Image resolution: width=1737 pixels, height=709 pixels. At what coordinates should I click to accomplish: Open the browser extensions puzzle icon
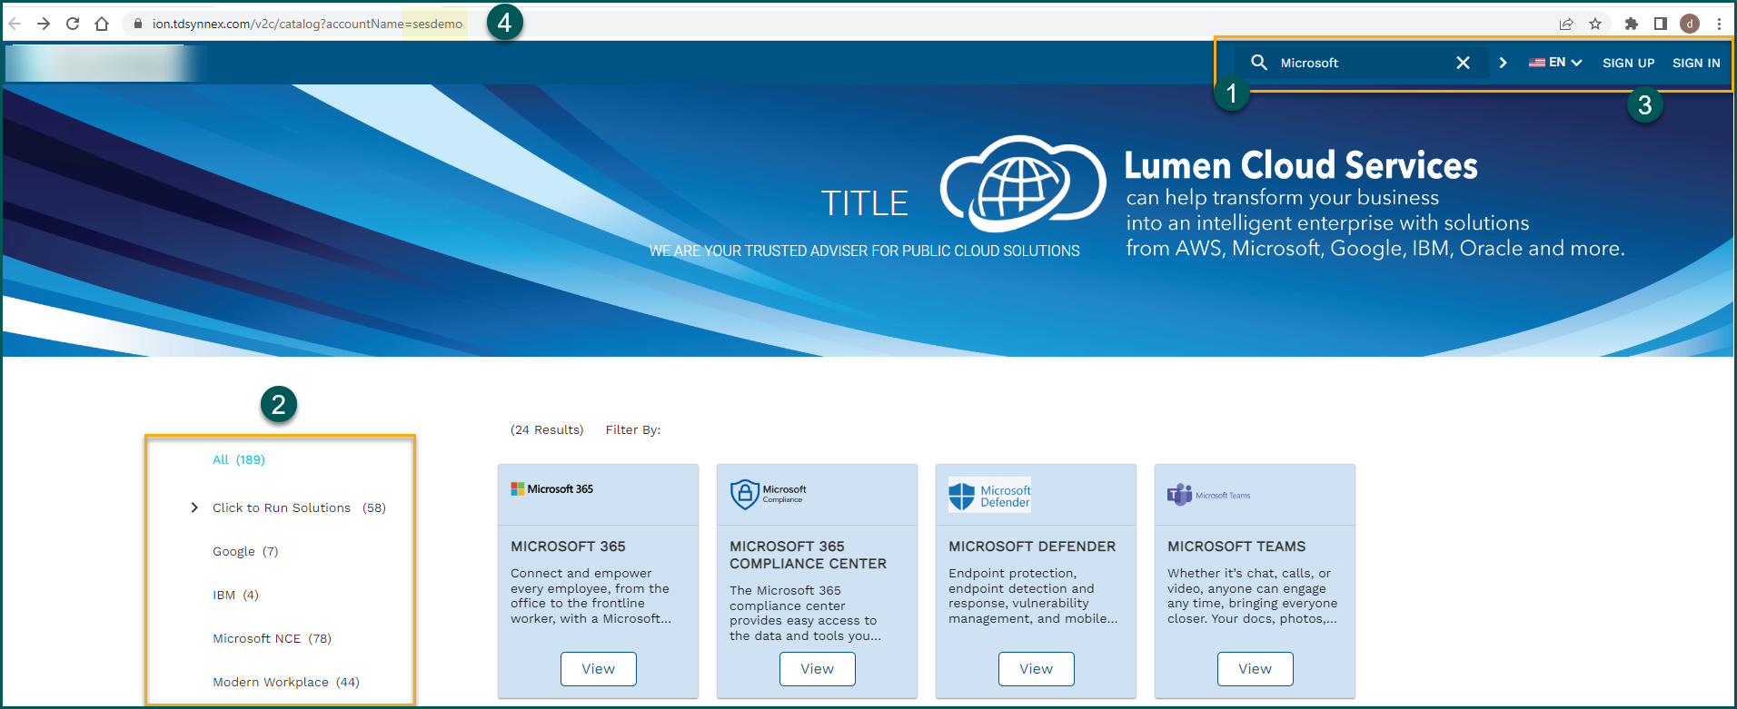point(1632,24)
